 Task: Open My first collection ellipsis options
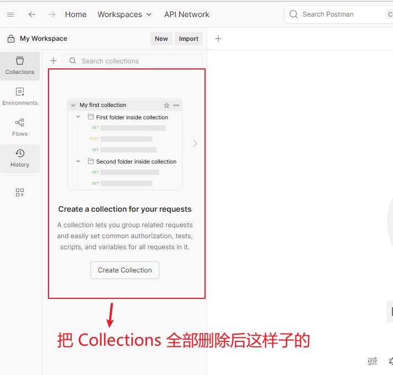176,105
